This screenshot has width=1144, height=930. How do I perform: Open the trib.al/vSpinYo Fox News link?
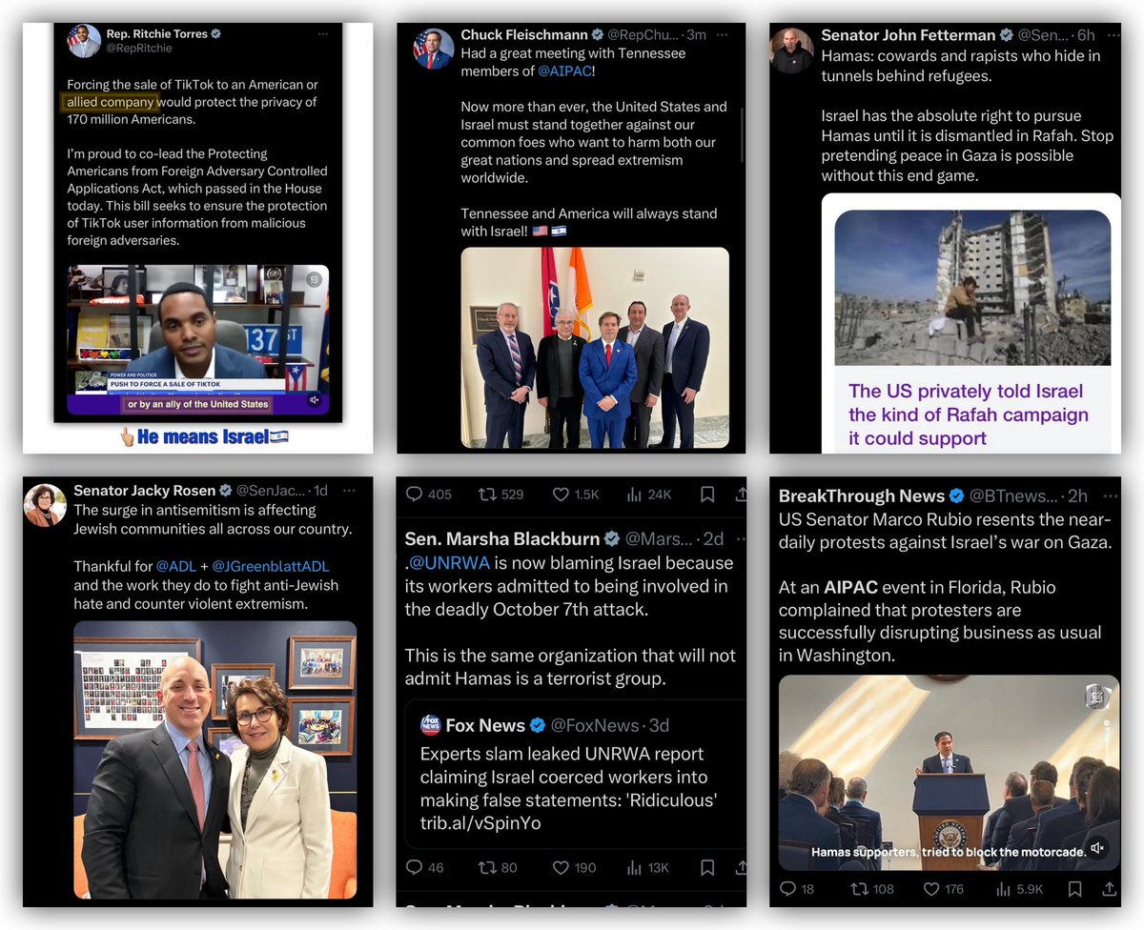click(480, 822)
